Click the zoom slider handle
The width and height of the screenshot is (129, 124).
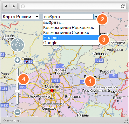[17, 92]
